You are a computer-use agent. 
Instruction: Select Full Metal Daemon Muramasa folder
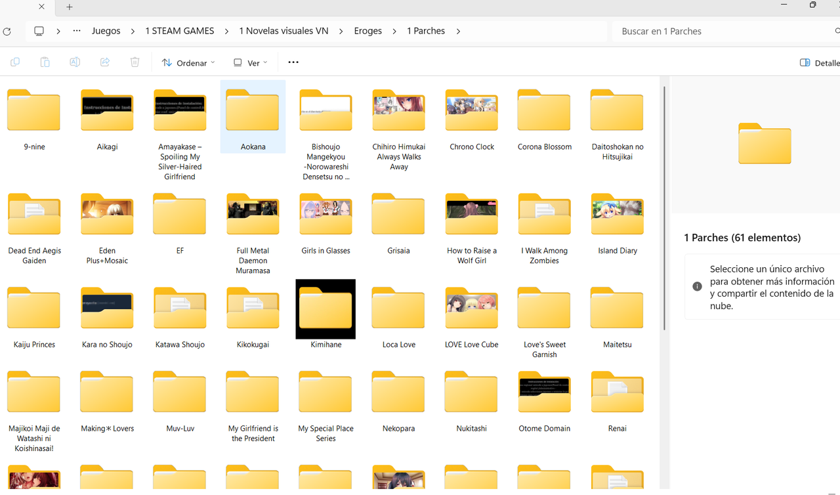[x=253, y=234]
